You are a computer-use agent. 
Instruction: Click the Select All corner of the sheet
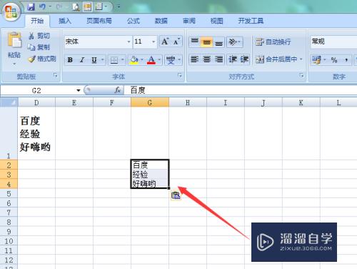[x=9, y=102]
